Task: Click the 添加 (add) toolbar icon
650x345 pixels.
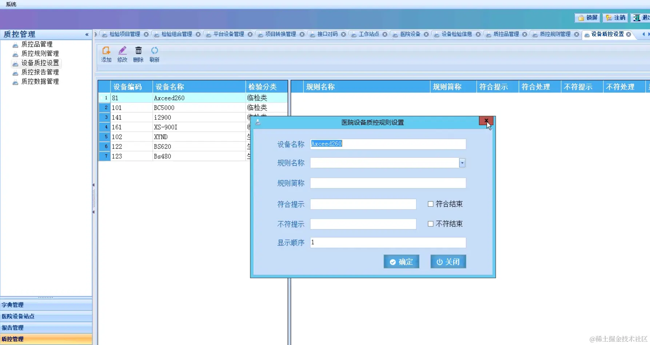Action: point(106,54)
